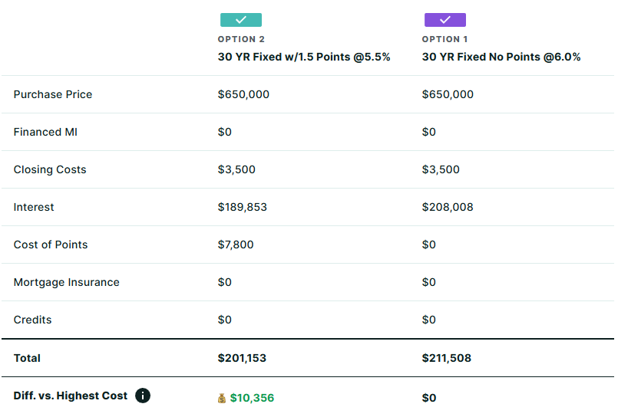Click the money bag savings icon
Image resolution: width=618 pixels, height=417 pixels.
(223, 398)
